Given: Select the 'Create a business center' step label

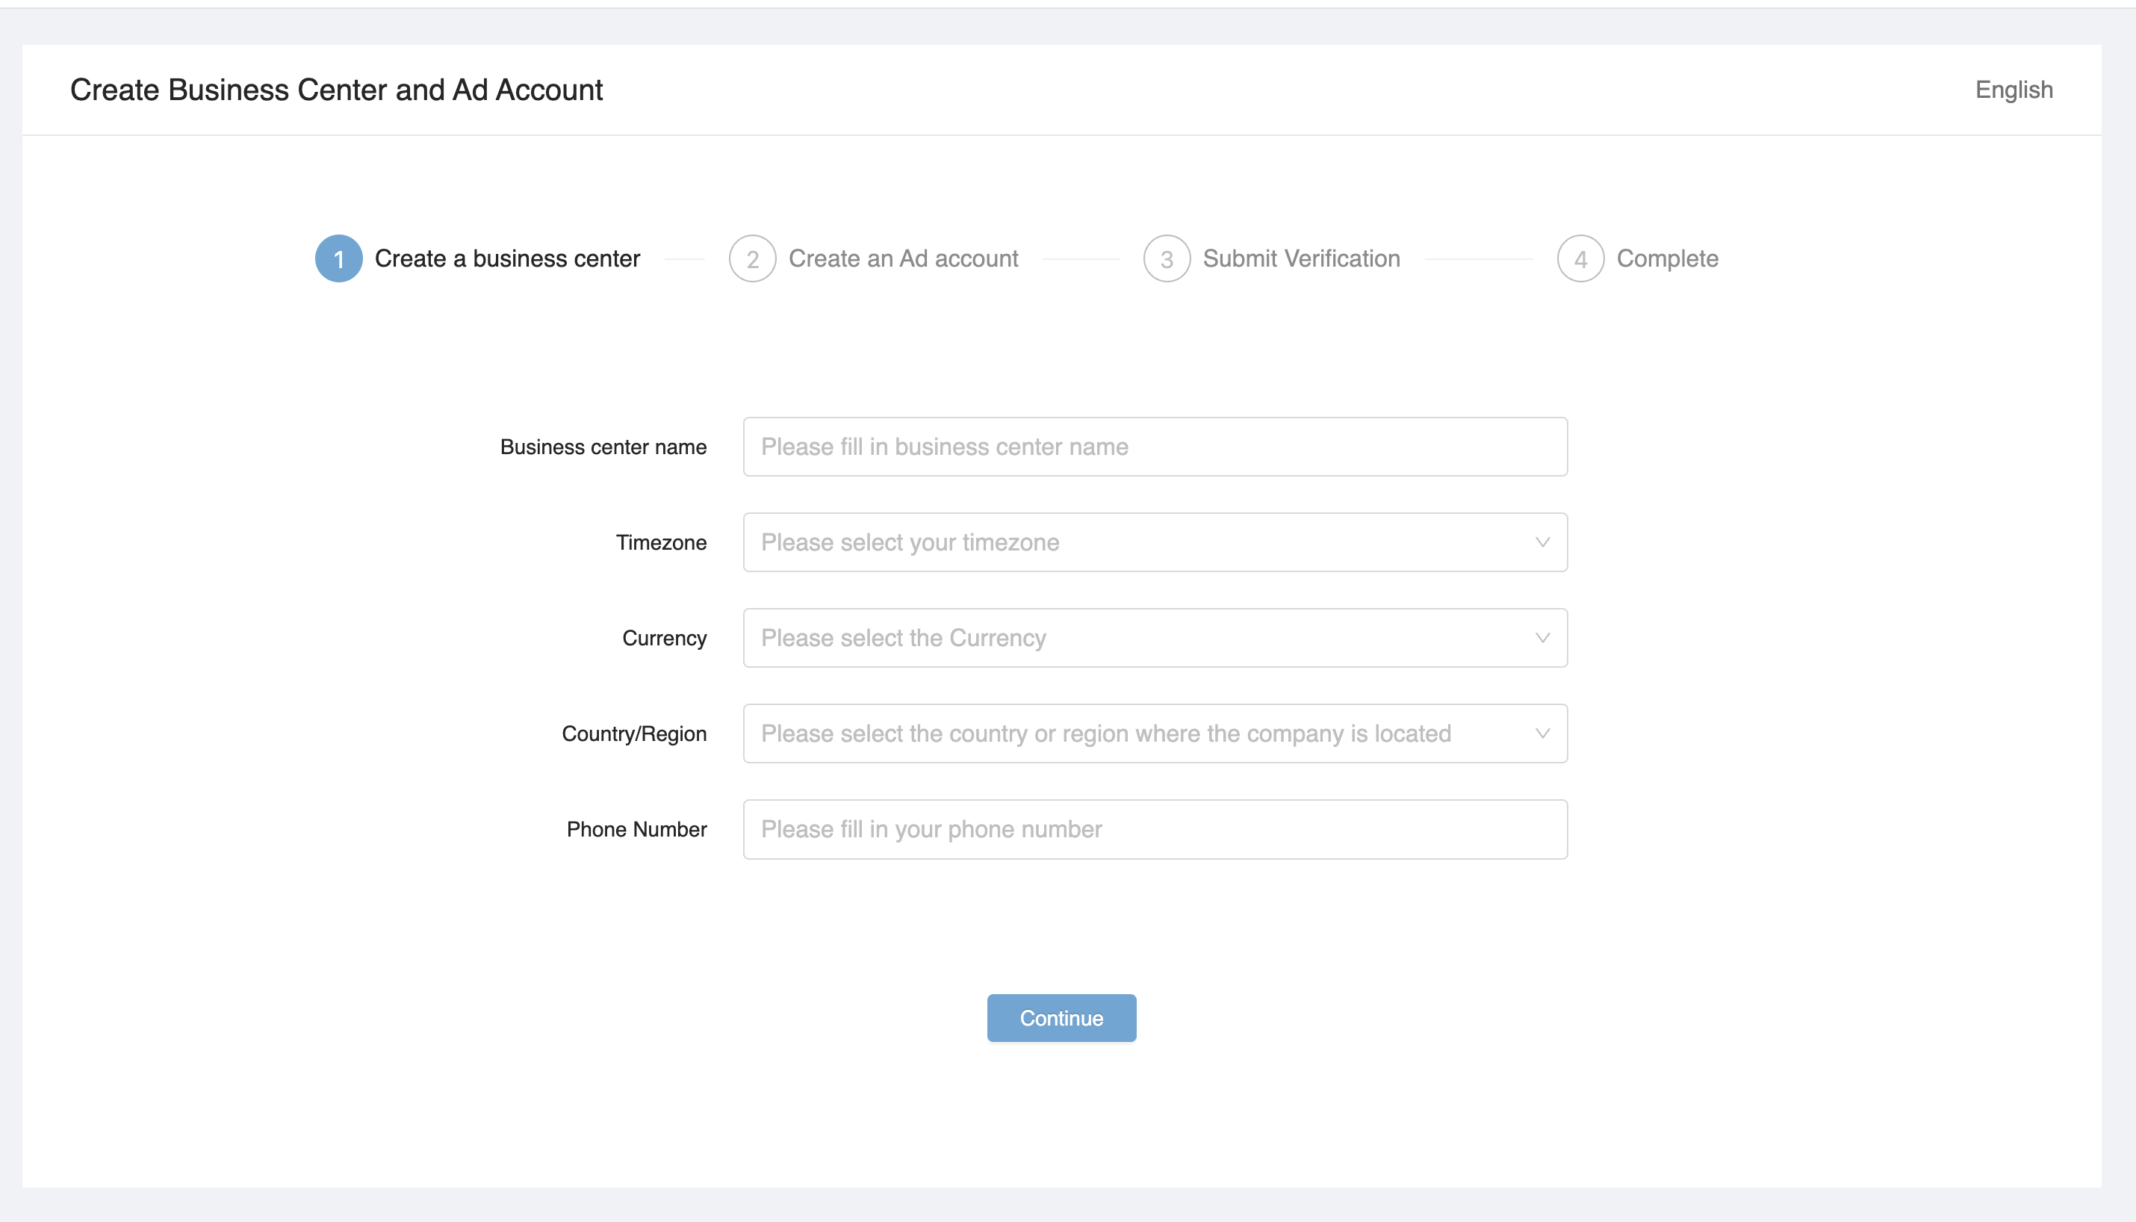Looking at the screenshot, I should point(506,258).
